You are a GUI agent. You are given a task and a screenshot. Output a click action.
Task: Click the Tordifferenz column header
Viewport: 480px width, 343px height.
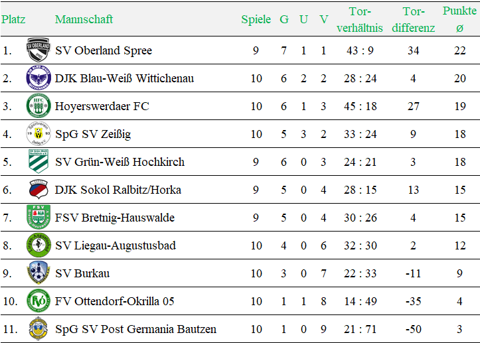pos(413,20)
